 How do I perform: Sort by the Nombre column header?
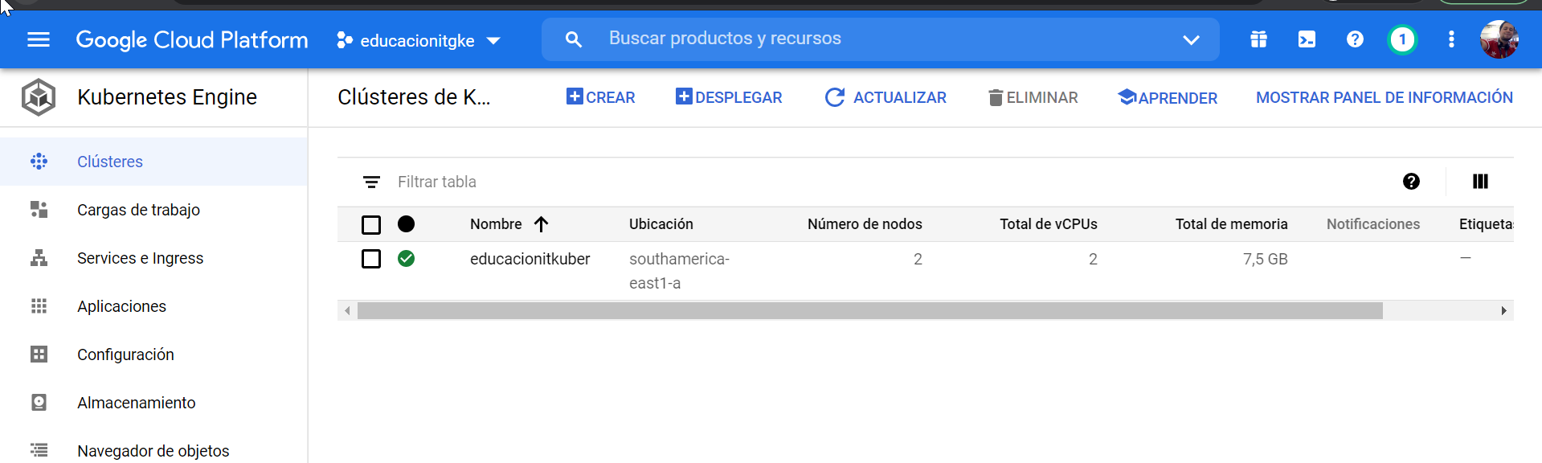click(496, 224)
